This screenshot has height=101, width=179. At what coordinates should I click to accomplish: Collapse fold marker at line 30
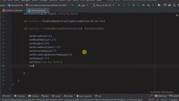tap(11, 84)
